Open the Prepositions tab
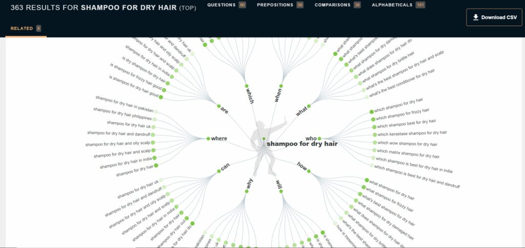This screenshot has height=248, width=525. [275, 5]
